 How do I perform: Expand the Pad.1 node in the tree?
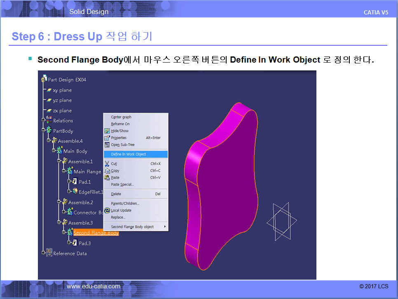pyautogui.click(x=69, y=182)
